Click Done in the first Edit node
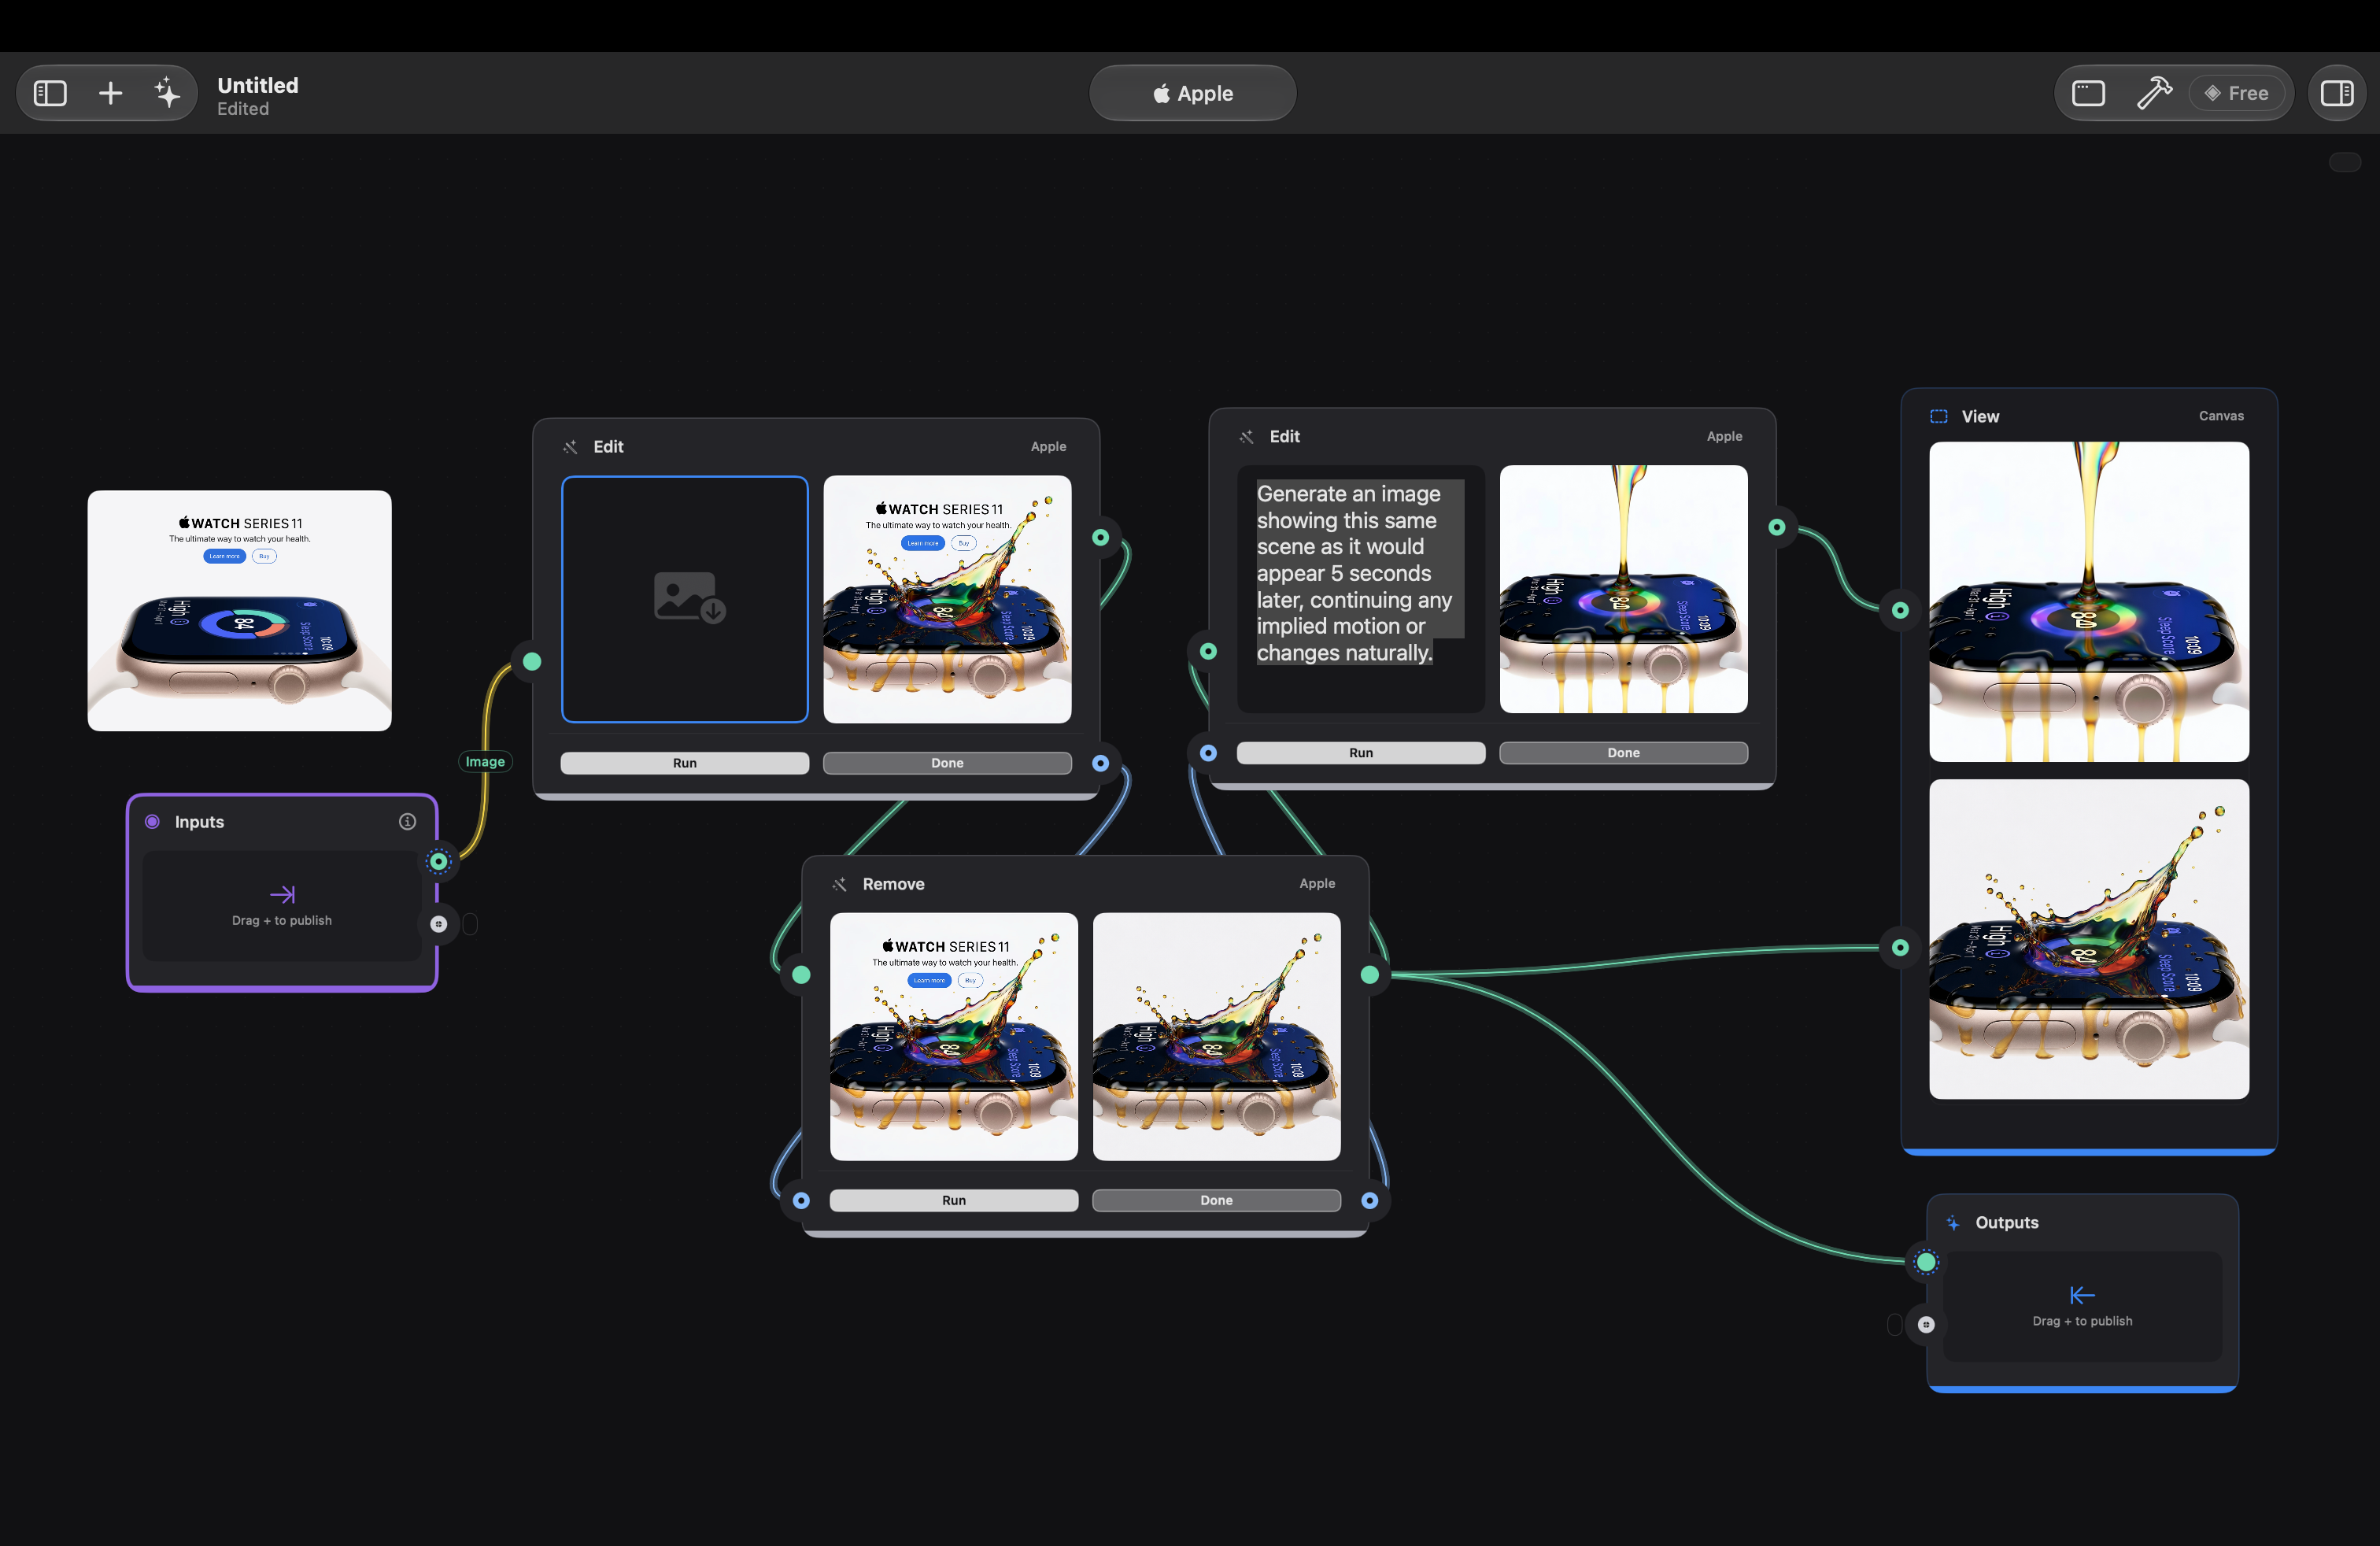2380x1546 pixels. (x=947, y=763)
